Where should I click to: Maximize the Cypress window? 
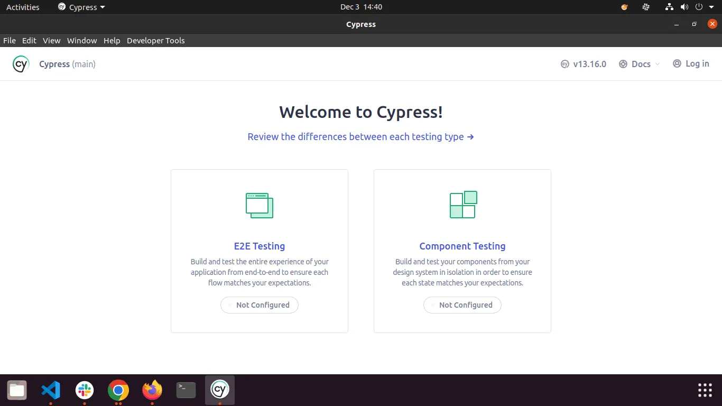point(695,24)
